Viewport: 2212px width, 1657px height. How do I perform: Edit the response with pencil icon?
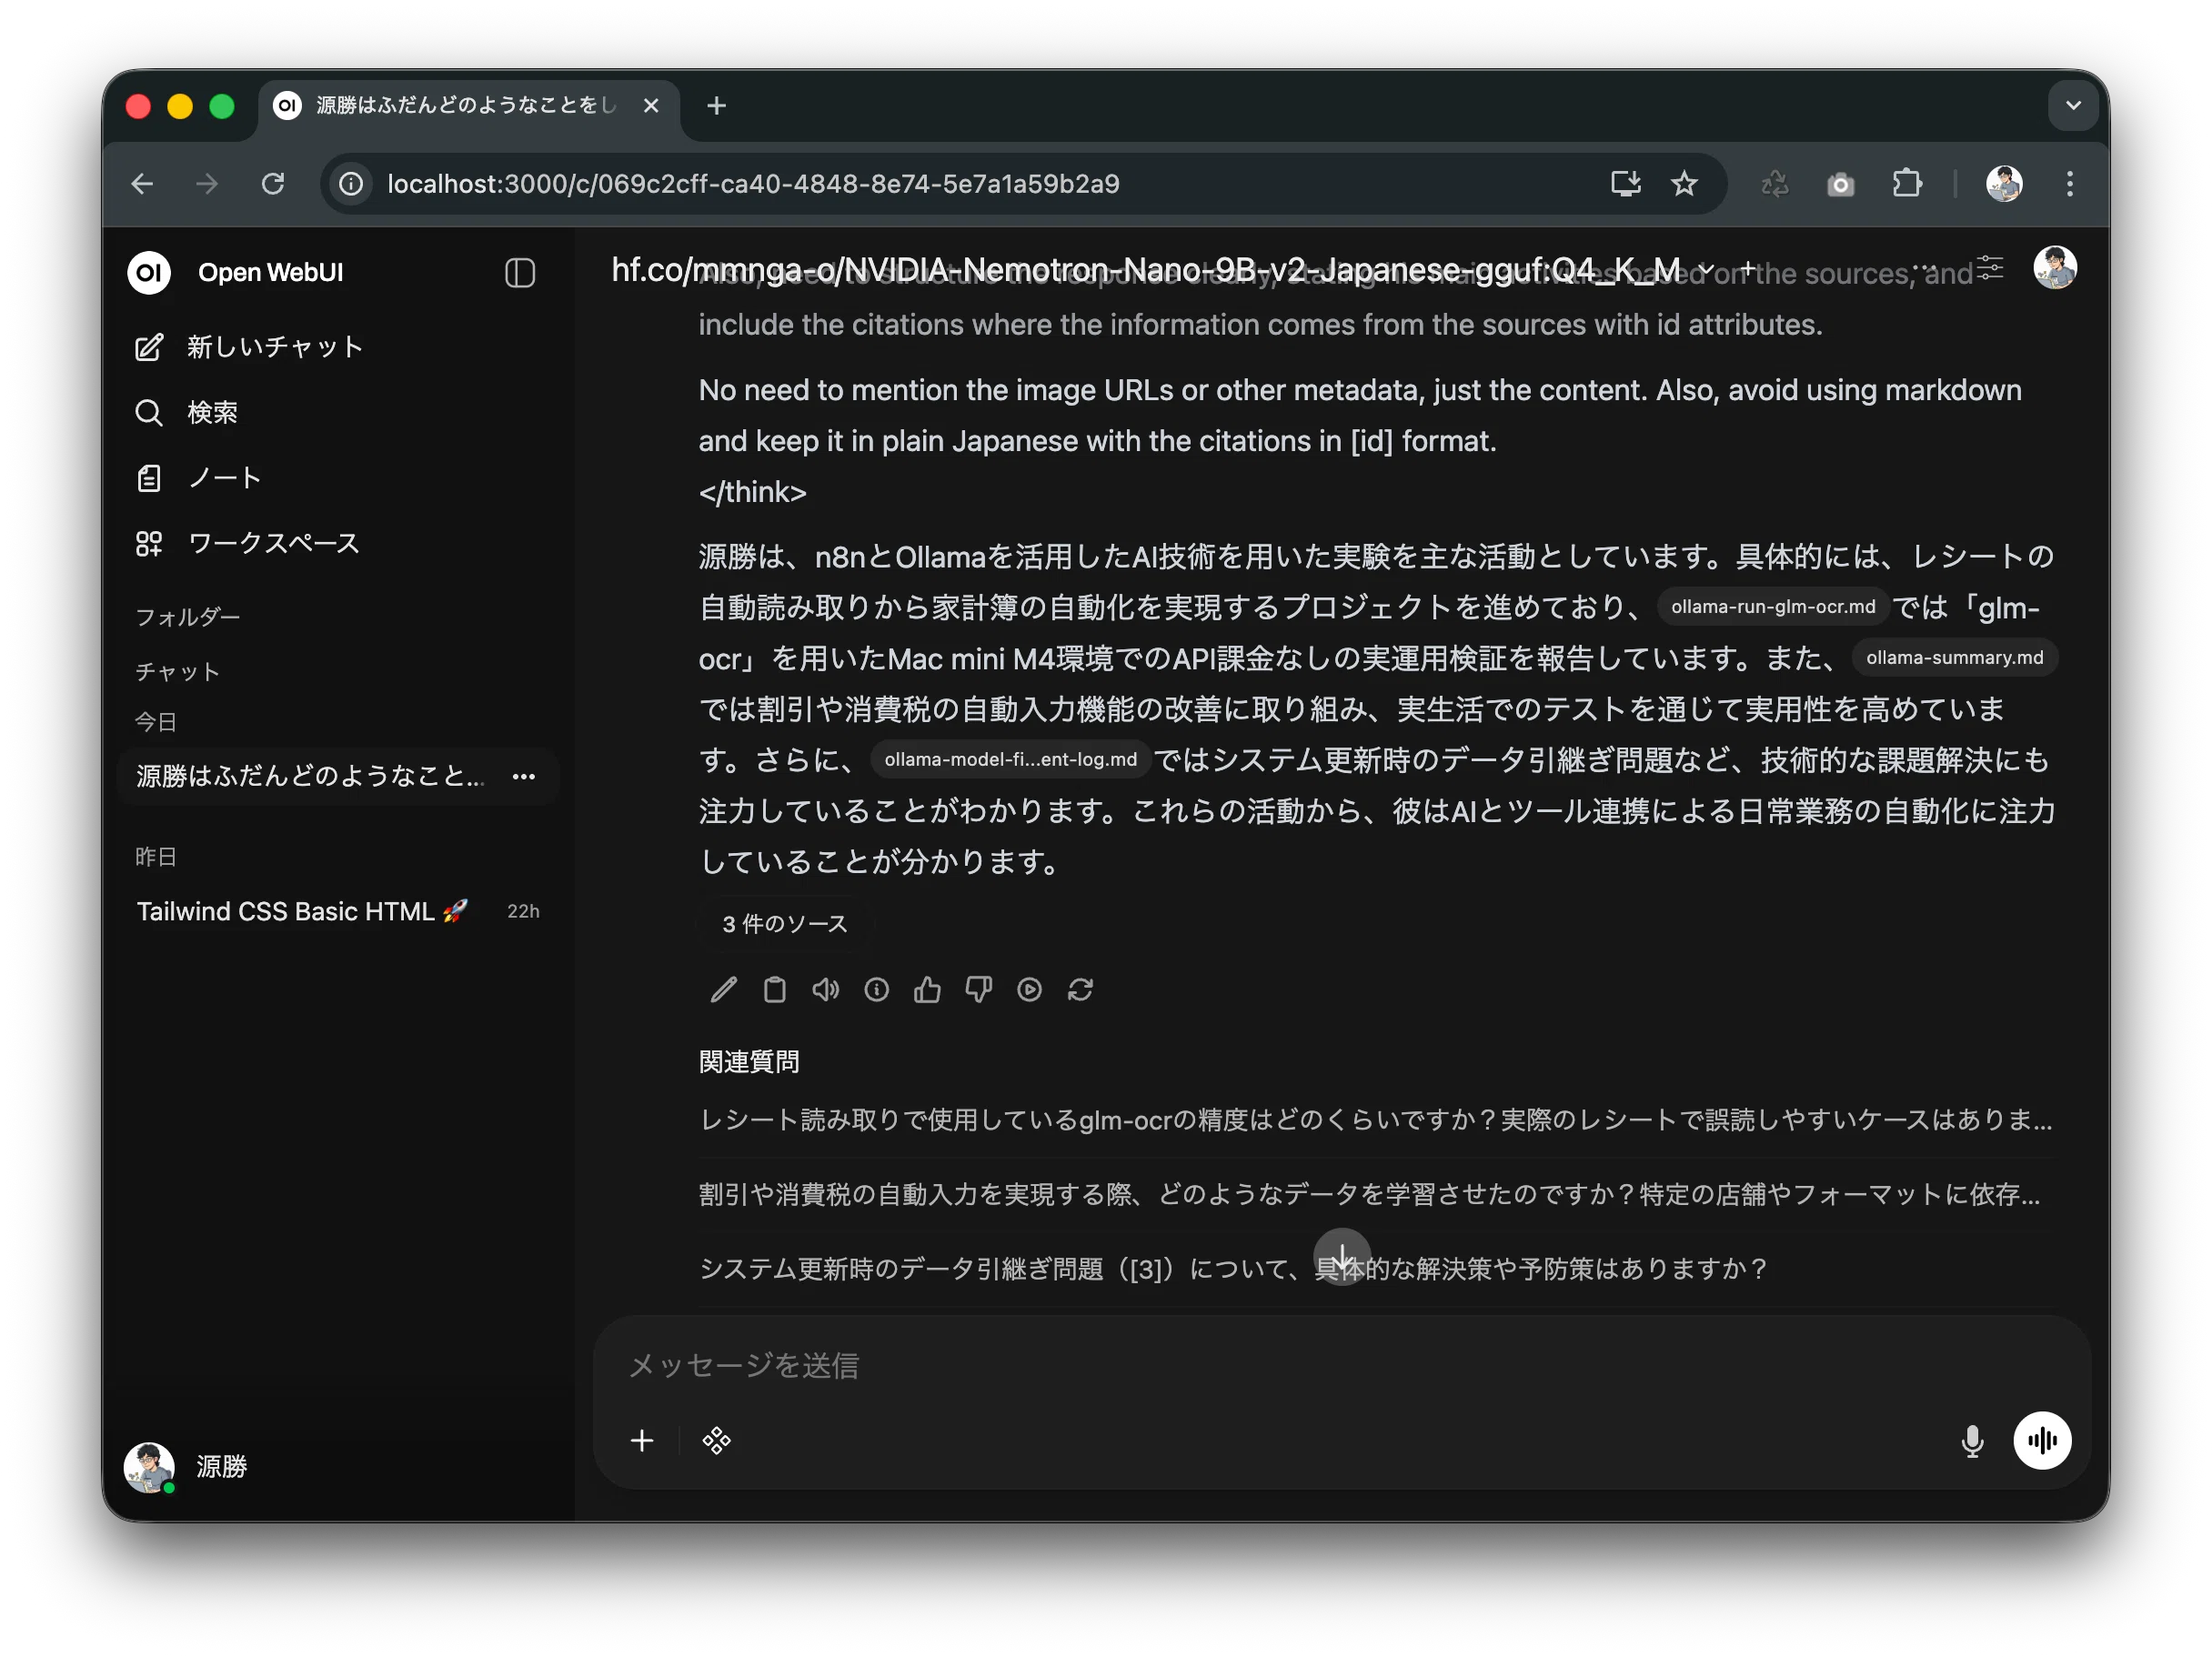pos(723,990)
